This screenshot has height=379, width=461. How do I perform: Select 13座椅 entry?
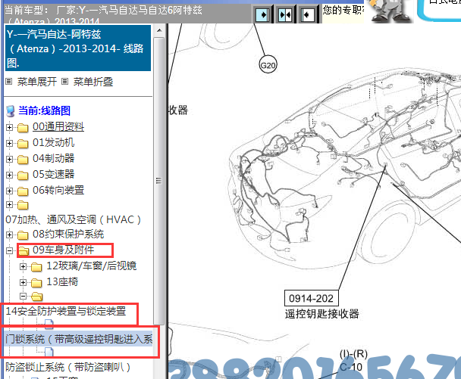[x=62, y=281]
